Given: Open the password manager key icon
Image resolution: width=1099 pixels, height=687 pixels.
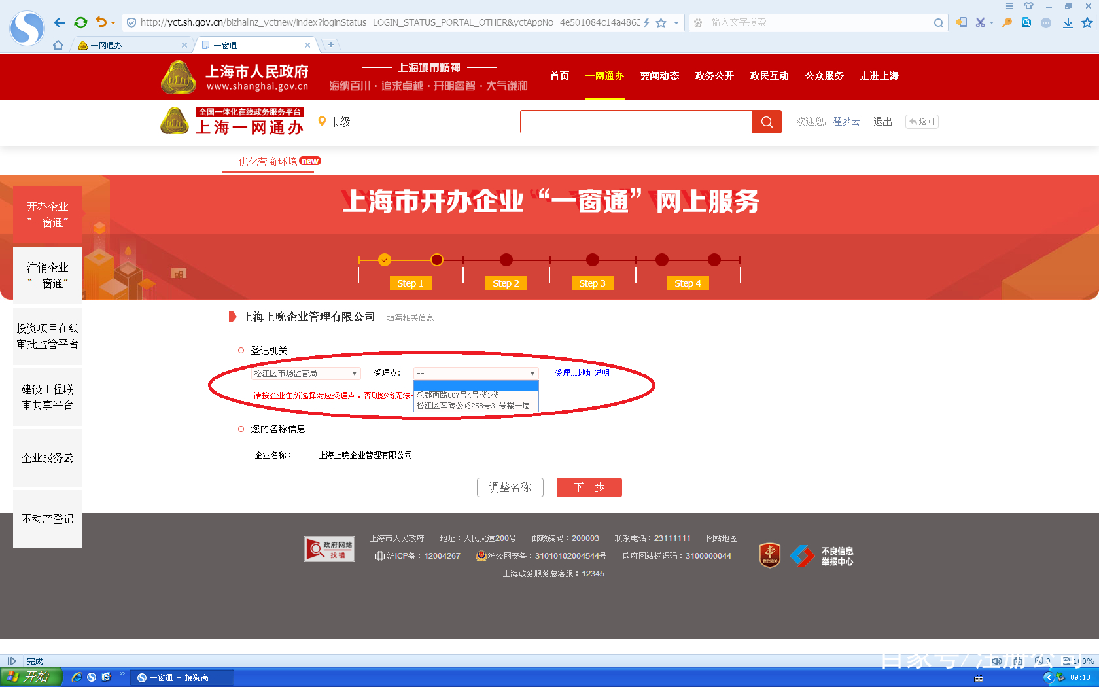Looking at the screenshot, I should [x=1007, y=22].
